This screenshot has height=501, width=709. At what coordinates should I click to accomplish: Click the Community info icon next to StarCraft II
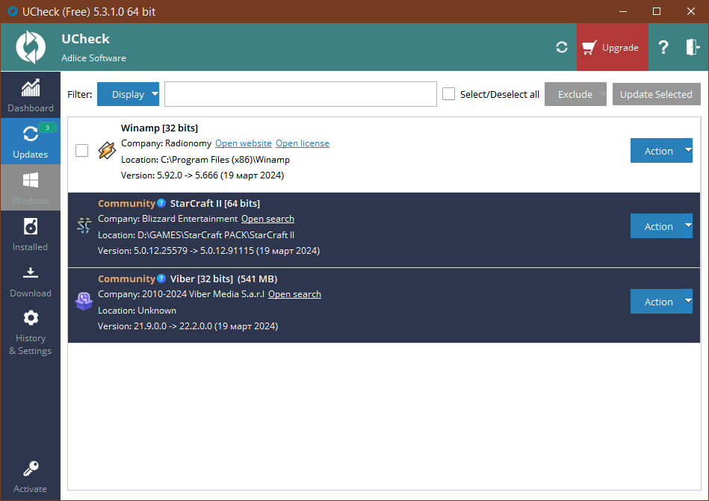(x=161, y=203)
